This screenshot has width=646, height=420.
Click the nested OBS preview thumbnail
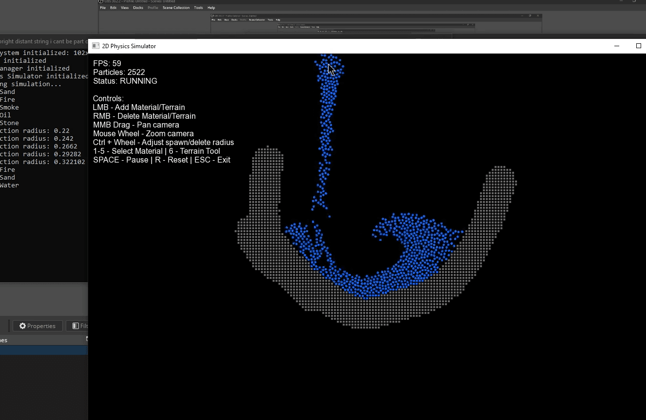click(376, 24)
